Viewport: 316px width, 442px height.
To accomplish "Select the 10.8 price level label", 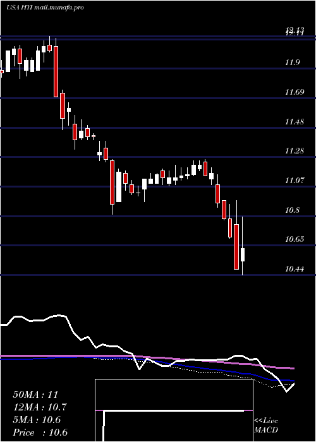I will point(292,210).
